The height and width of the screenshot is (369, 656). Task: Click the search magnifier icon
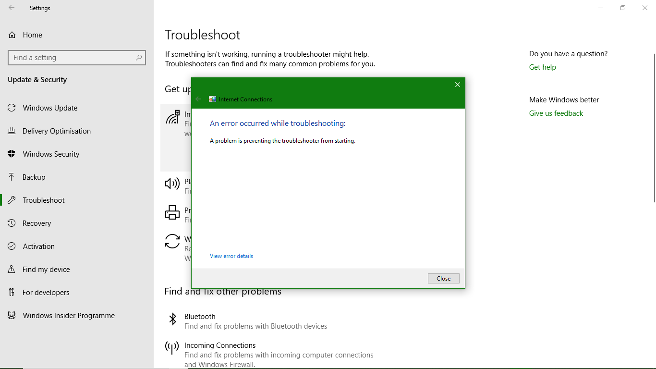point(139,58)
